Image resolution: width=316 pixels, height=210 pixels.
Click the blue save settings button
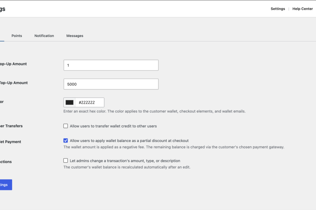coord(6,185)
